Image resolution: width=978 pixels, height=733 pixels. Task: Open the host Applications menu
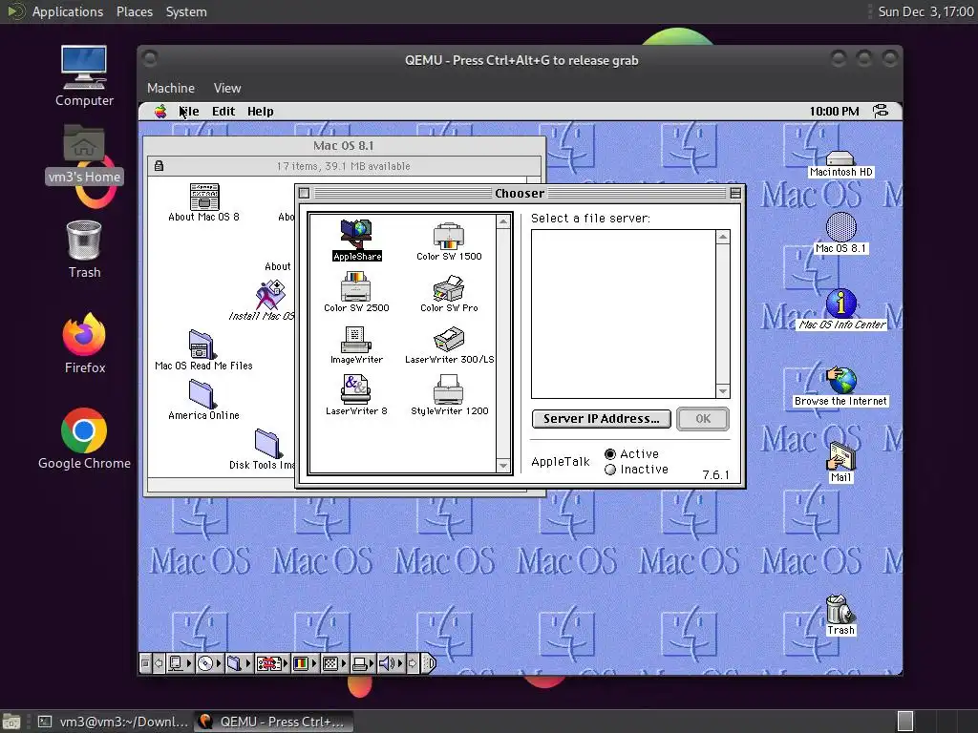(x=68, y=11)
